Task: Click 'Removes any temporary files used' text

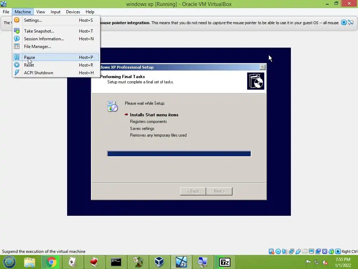Action: coord(158,135)
